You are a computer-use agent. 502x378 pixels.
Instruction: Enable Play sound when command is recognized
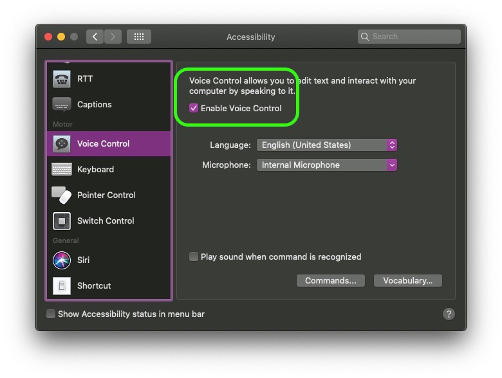pos(193,256)
